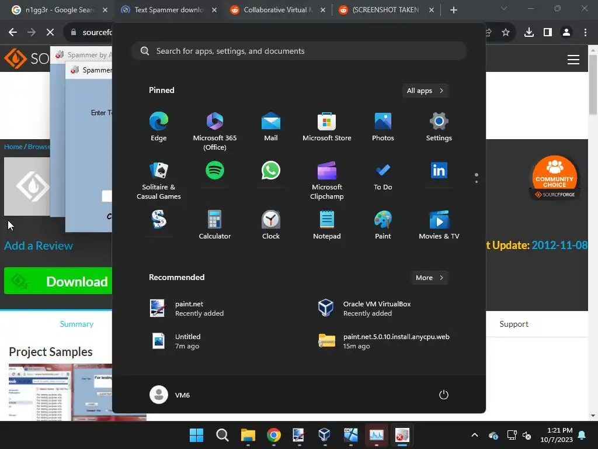Go back in Chrome
The image size is (598, 449).
(13, 32)
